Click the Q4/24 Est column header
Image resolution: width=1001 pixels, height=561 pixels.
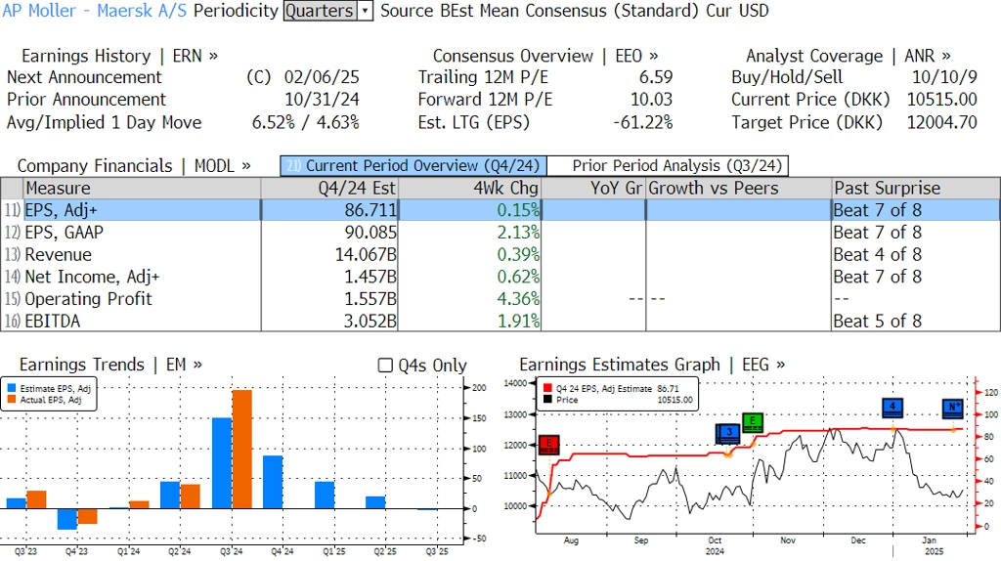pyautogui.click(x=329, y=189)
